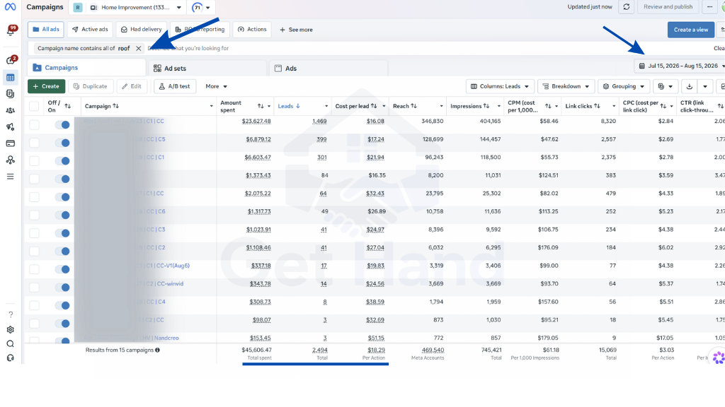Image resolution: width=725 pixels, height=407 pixels.
Task: Switch to the Had delivery view
Action: coord(142,29)
